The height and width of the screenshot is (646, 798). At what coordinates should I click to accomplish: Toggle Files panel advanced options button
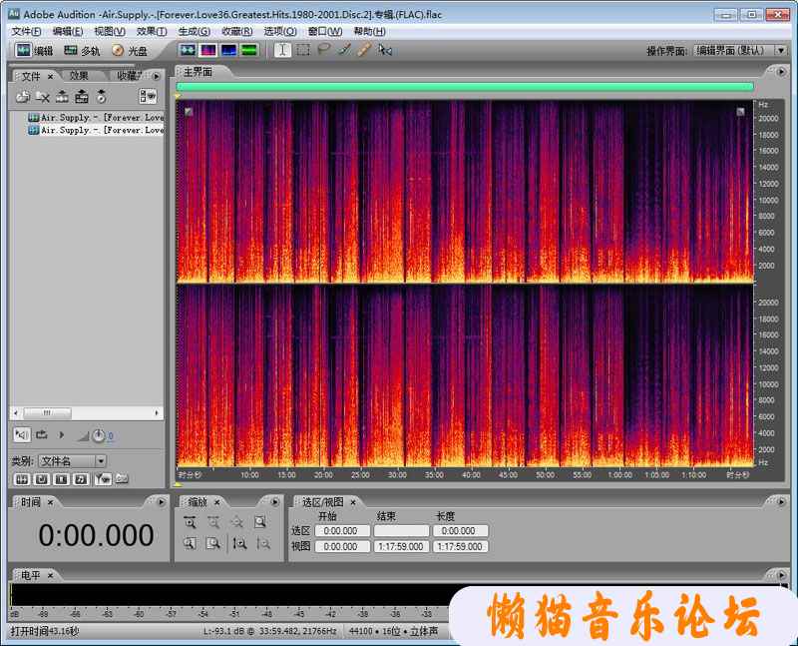click(x=148, y=96)
